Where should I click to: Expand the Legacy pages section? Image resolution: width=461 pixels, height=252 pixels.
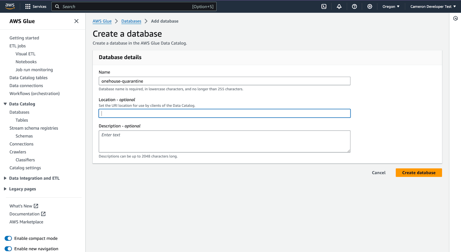[5, 189]
